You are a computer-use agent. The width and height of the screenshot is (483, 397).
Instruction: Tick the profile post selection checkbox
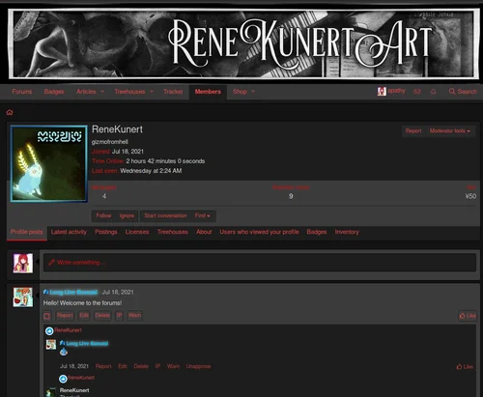pos(46,316)
